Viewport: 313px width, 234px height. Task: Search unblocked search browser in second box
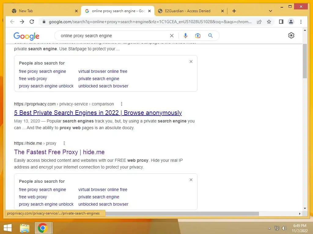(103, 204)
